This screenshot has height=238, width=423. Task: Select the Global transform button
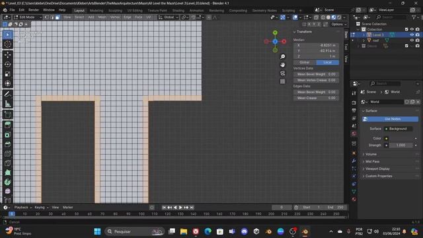click(305, 62)
